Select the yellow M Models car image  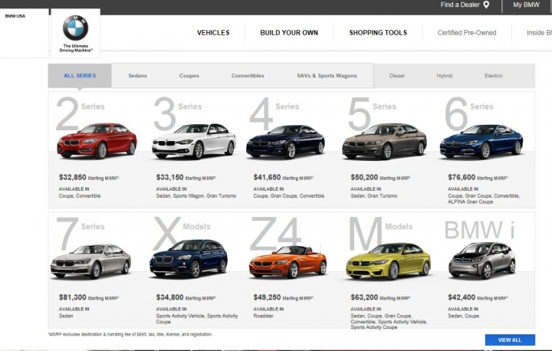point(388,261)
